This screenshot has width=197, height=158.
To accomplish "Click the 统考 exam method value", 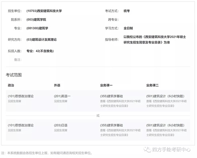I will 126,11.
